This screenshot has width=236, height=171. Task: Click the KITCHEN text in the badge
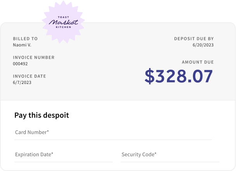(x=63, y=27)
